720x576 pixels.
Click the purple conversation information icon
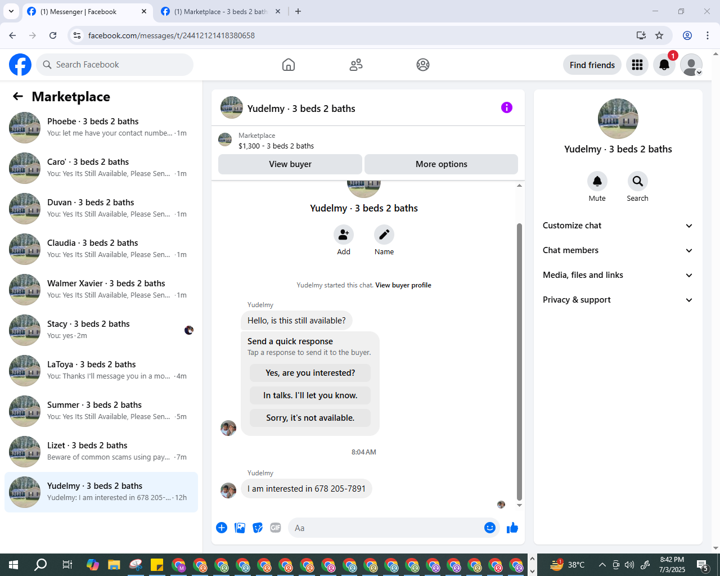(507, 107)
